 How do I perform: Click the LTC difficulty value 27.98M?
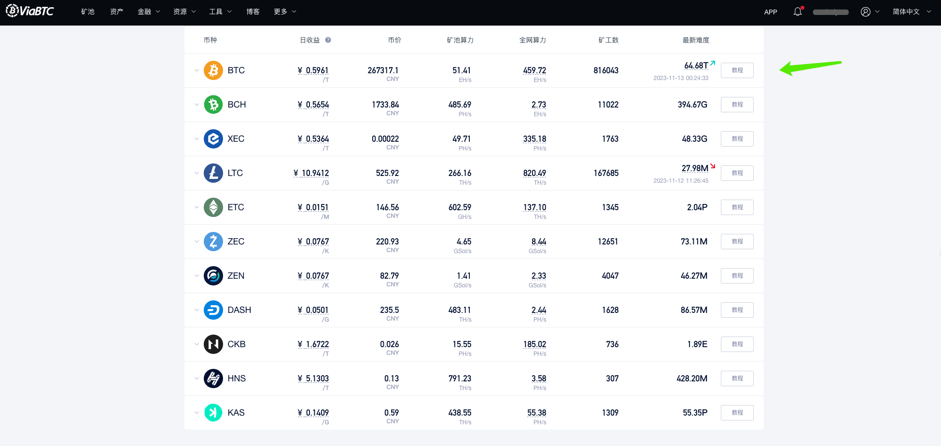click(x=695, y=168)
